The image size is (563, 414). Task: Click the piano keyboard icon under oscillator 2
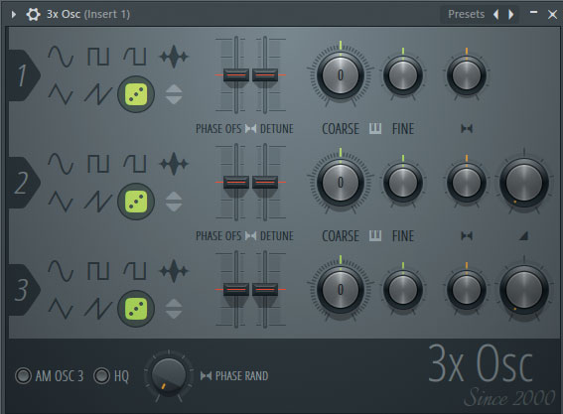pos(375,235)
